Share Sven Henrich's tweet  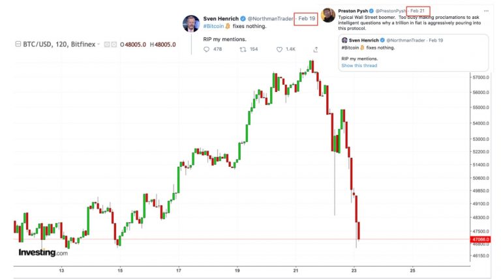tap(316, 50)
